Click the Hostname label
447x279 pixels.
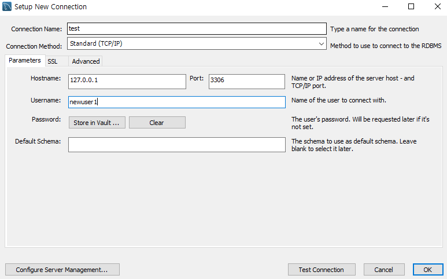tap(46, 79)
